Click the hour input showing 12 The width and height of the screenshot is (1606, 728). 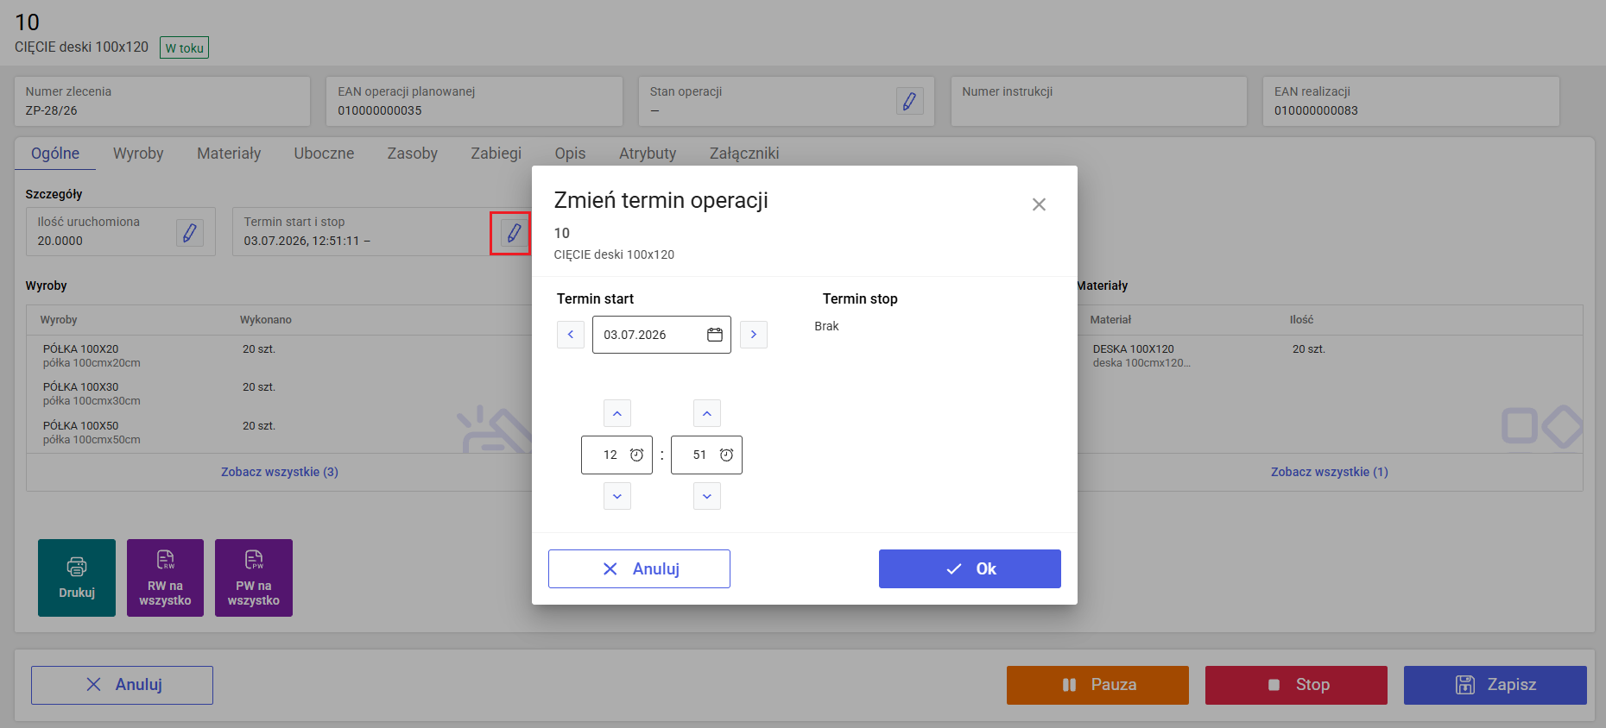point(616,455)
